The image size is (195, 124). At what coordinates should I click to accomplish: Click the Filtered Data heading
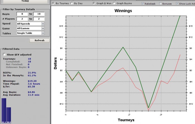(x=11, y=49)
